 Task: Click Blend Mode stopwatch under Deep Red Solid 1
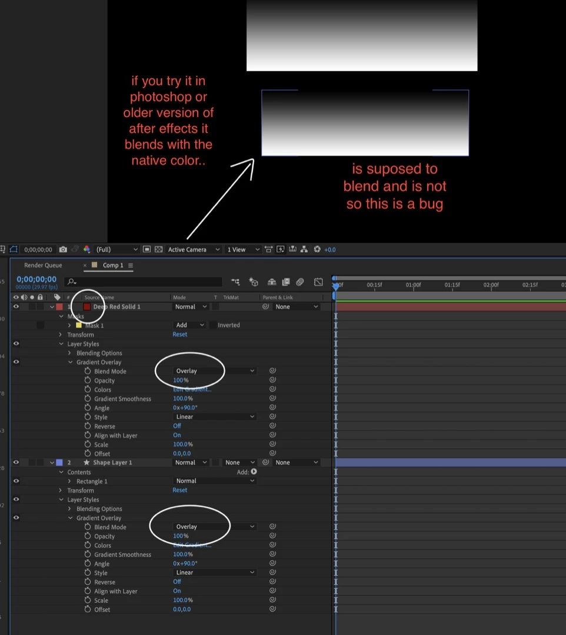[88, 371]
